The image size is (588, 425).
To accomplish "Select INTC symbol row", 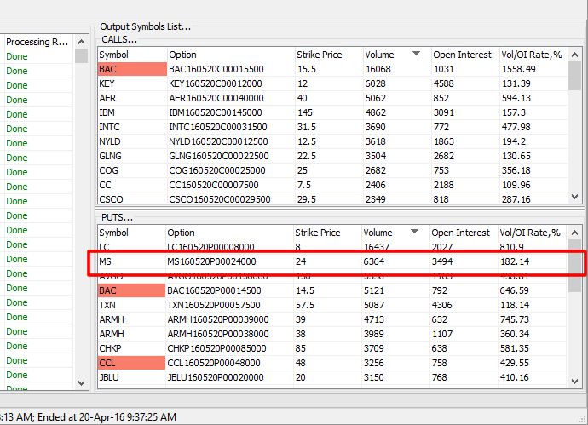I will pyautogui.click(x=332, y=127).
